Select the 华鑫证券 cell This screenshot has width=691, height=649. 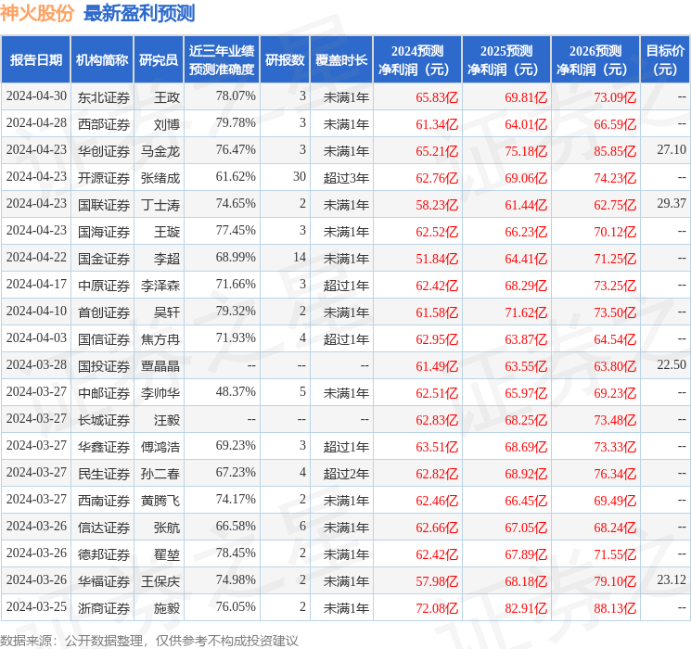(x=104, y=447)
